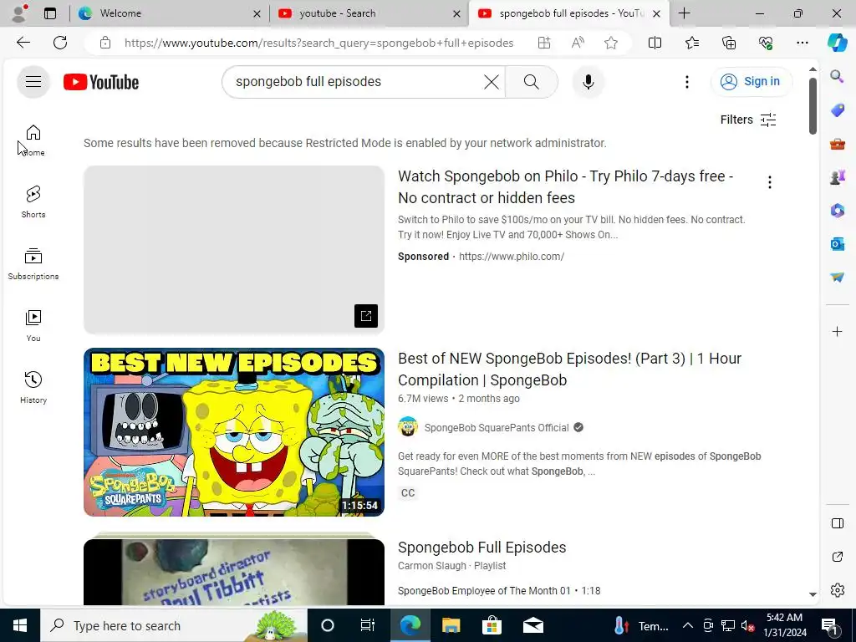Open Microsoft Store from the taskbar

coord(492,625)
